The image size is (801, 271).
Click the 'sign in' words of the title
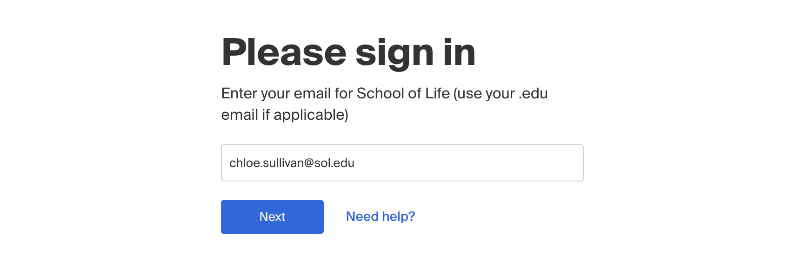415,52
